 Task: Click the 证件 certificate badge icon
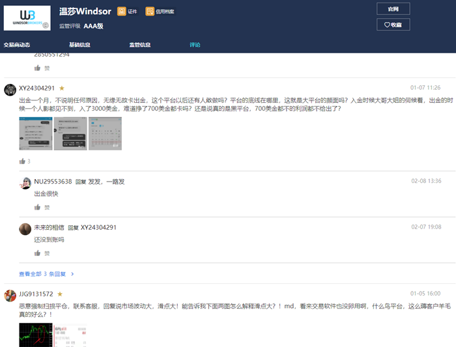122,12
